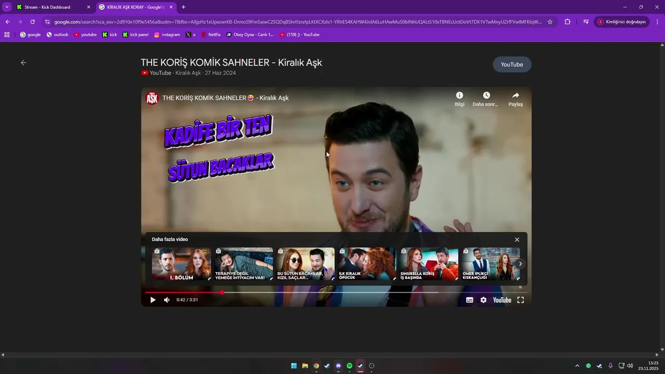Click the Daha sonra watch later icon
Screen dimensions: 665x374
tap(486, 99)
